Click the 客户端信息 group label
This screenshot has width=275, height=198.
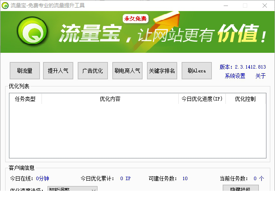pos(21,168)
